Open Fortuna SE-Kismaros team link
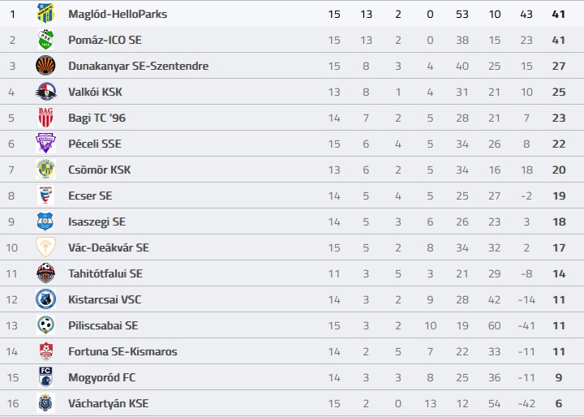This screenshot has height=417, width=584. (x=123, y=351)
